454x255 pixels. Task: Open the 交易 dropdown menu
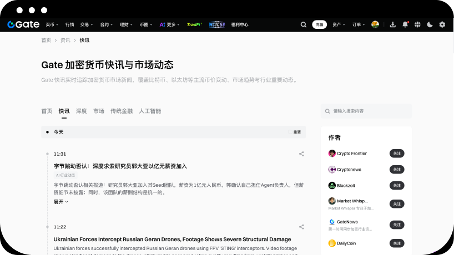click(x=86, y=24)
